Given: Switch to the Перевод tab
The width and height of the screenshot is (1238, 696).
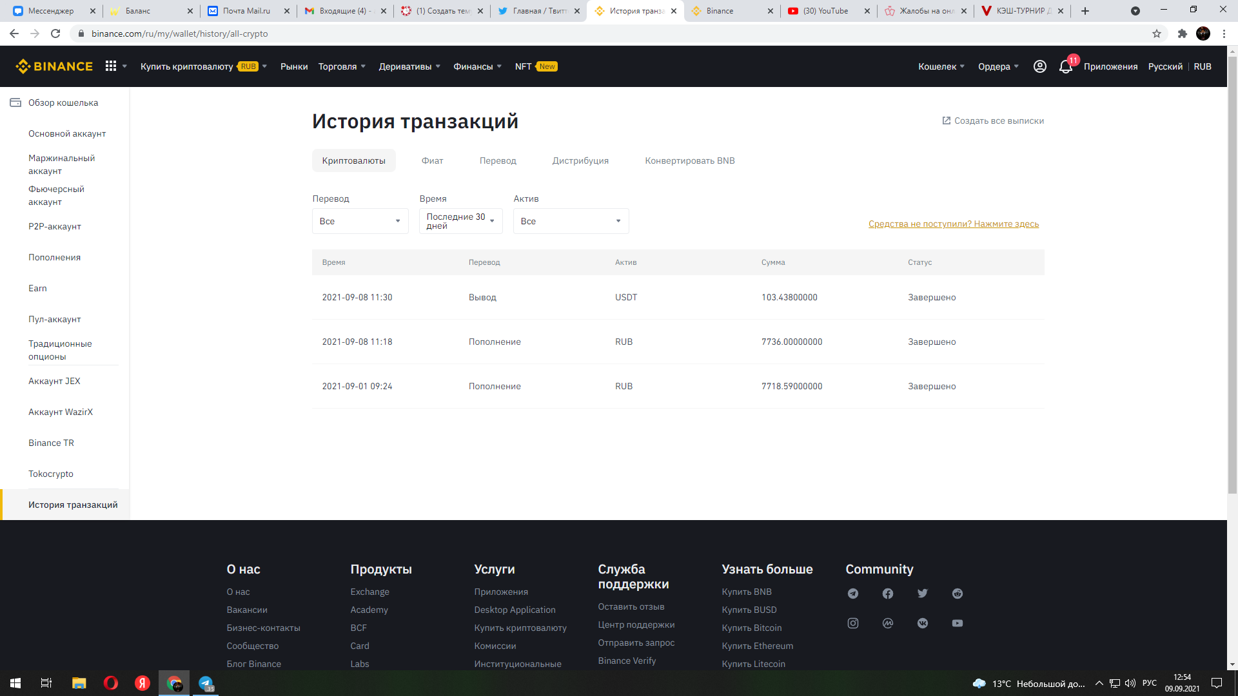Looking at the screenshot, I should [x=498, y=160].
